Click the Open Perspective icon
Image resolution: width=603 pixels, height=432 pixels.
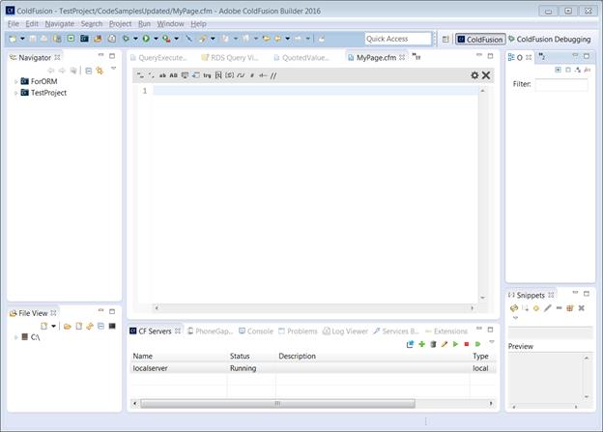[x=445, y=40]
